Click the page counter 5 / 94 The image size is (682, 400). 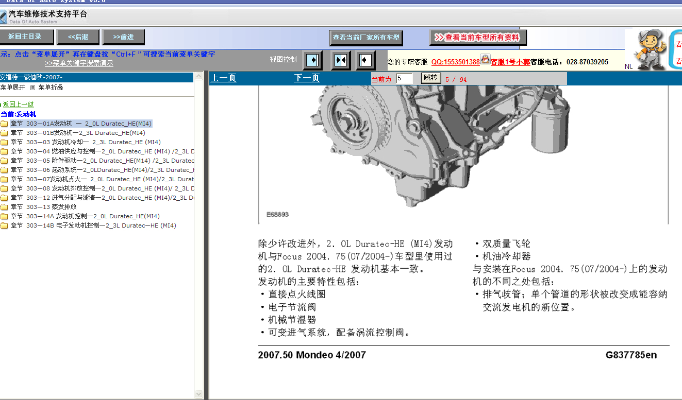(x=456, y=79)
